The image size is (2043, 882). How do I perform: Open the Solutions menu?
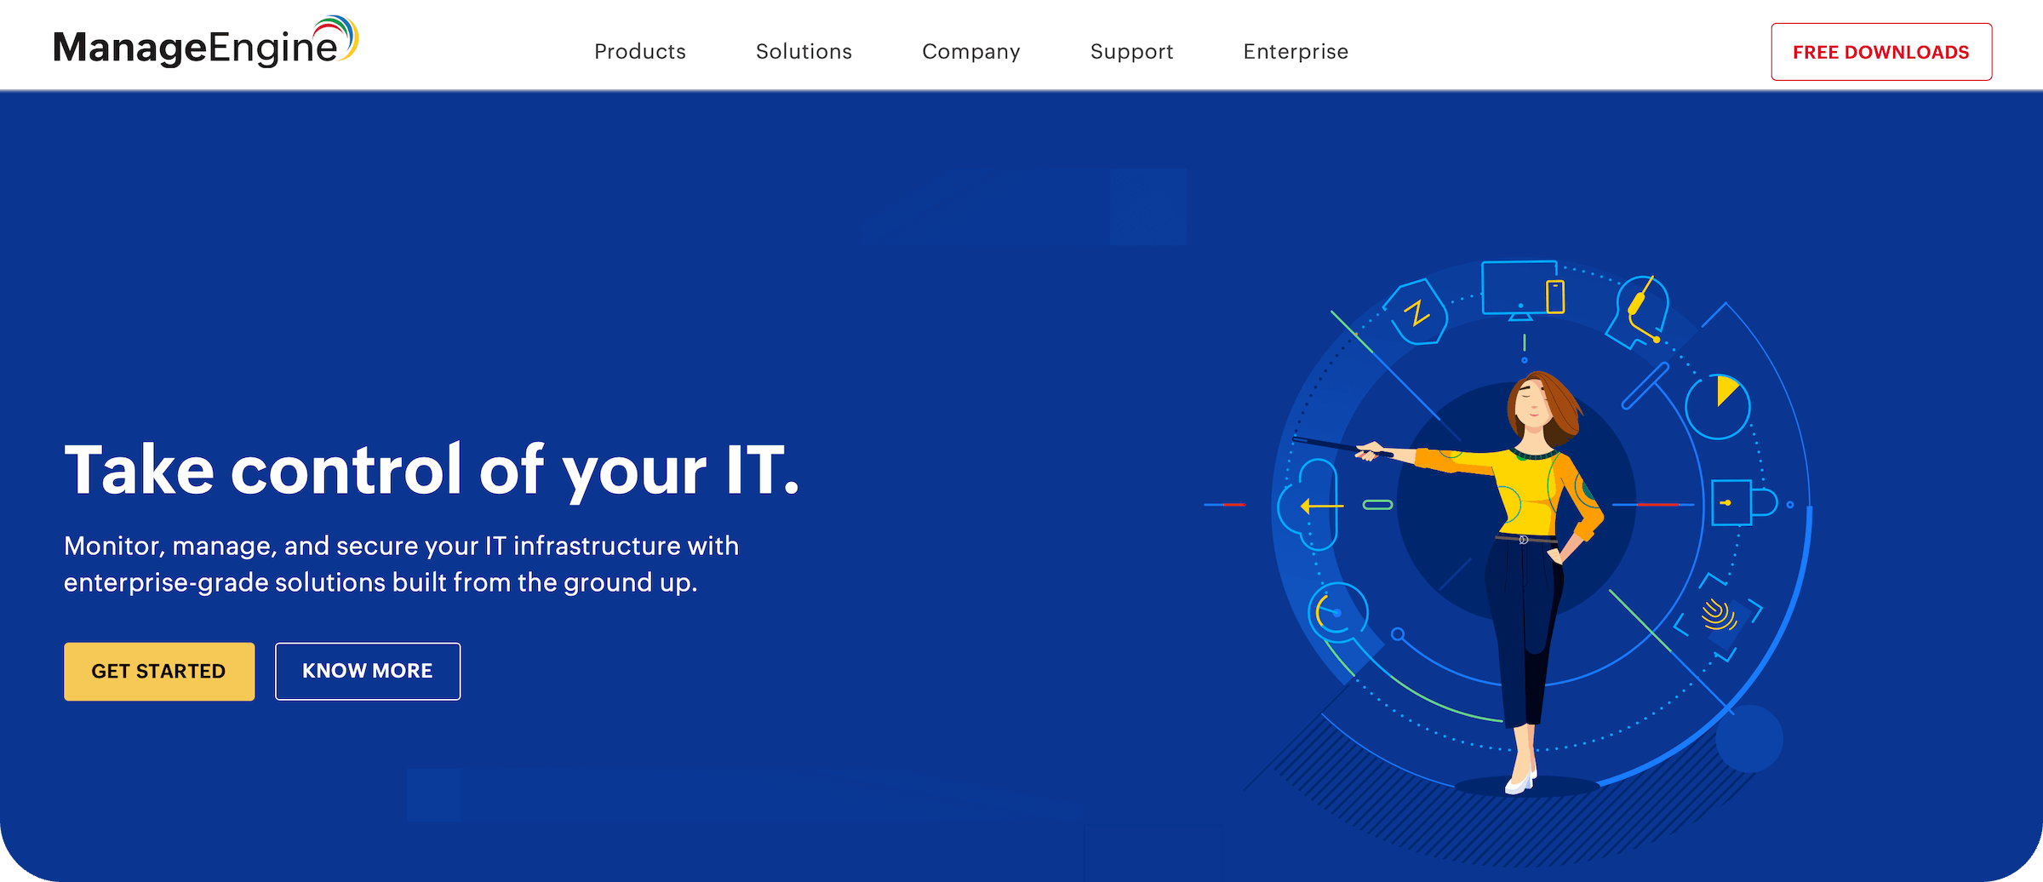click(x=804, y=51)
